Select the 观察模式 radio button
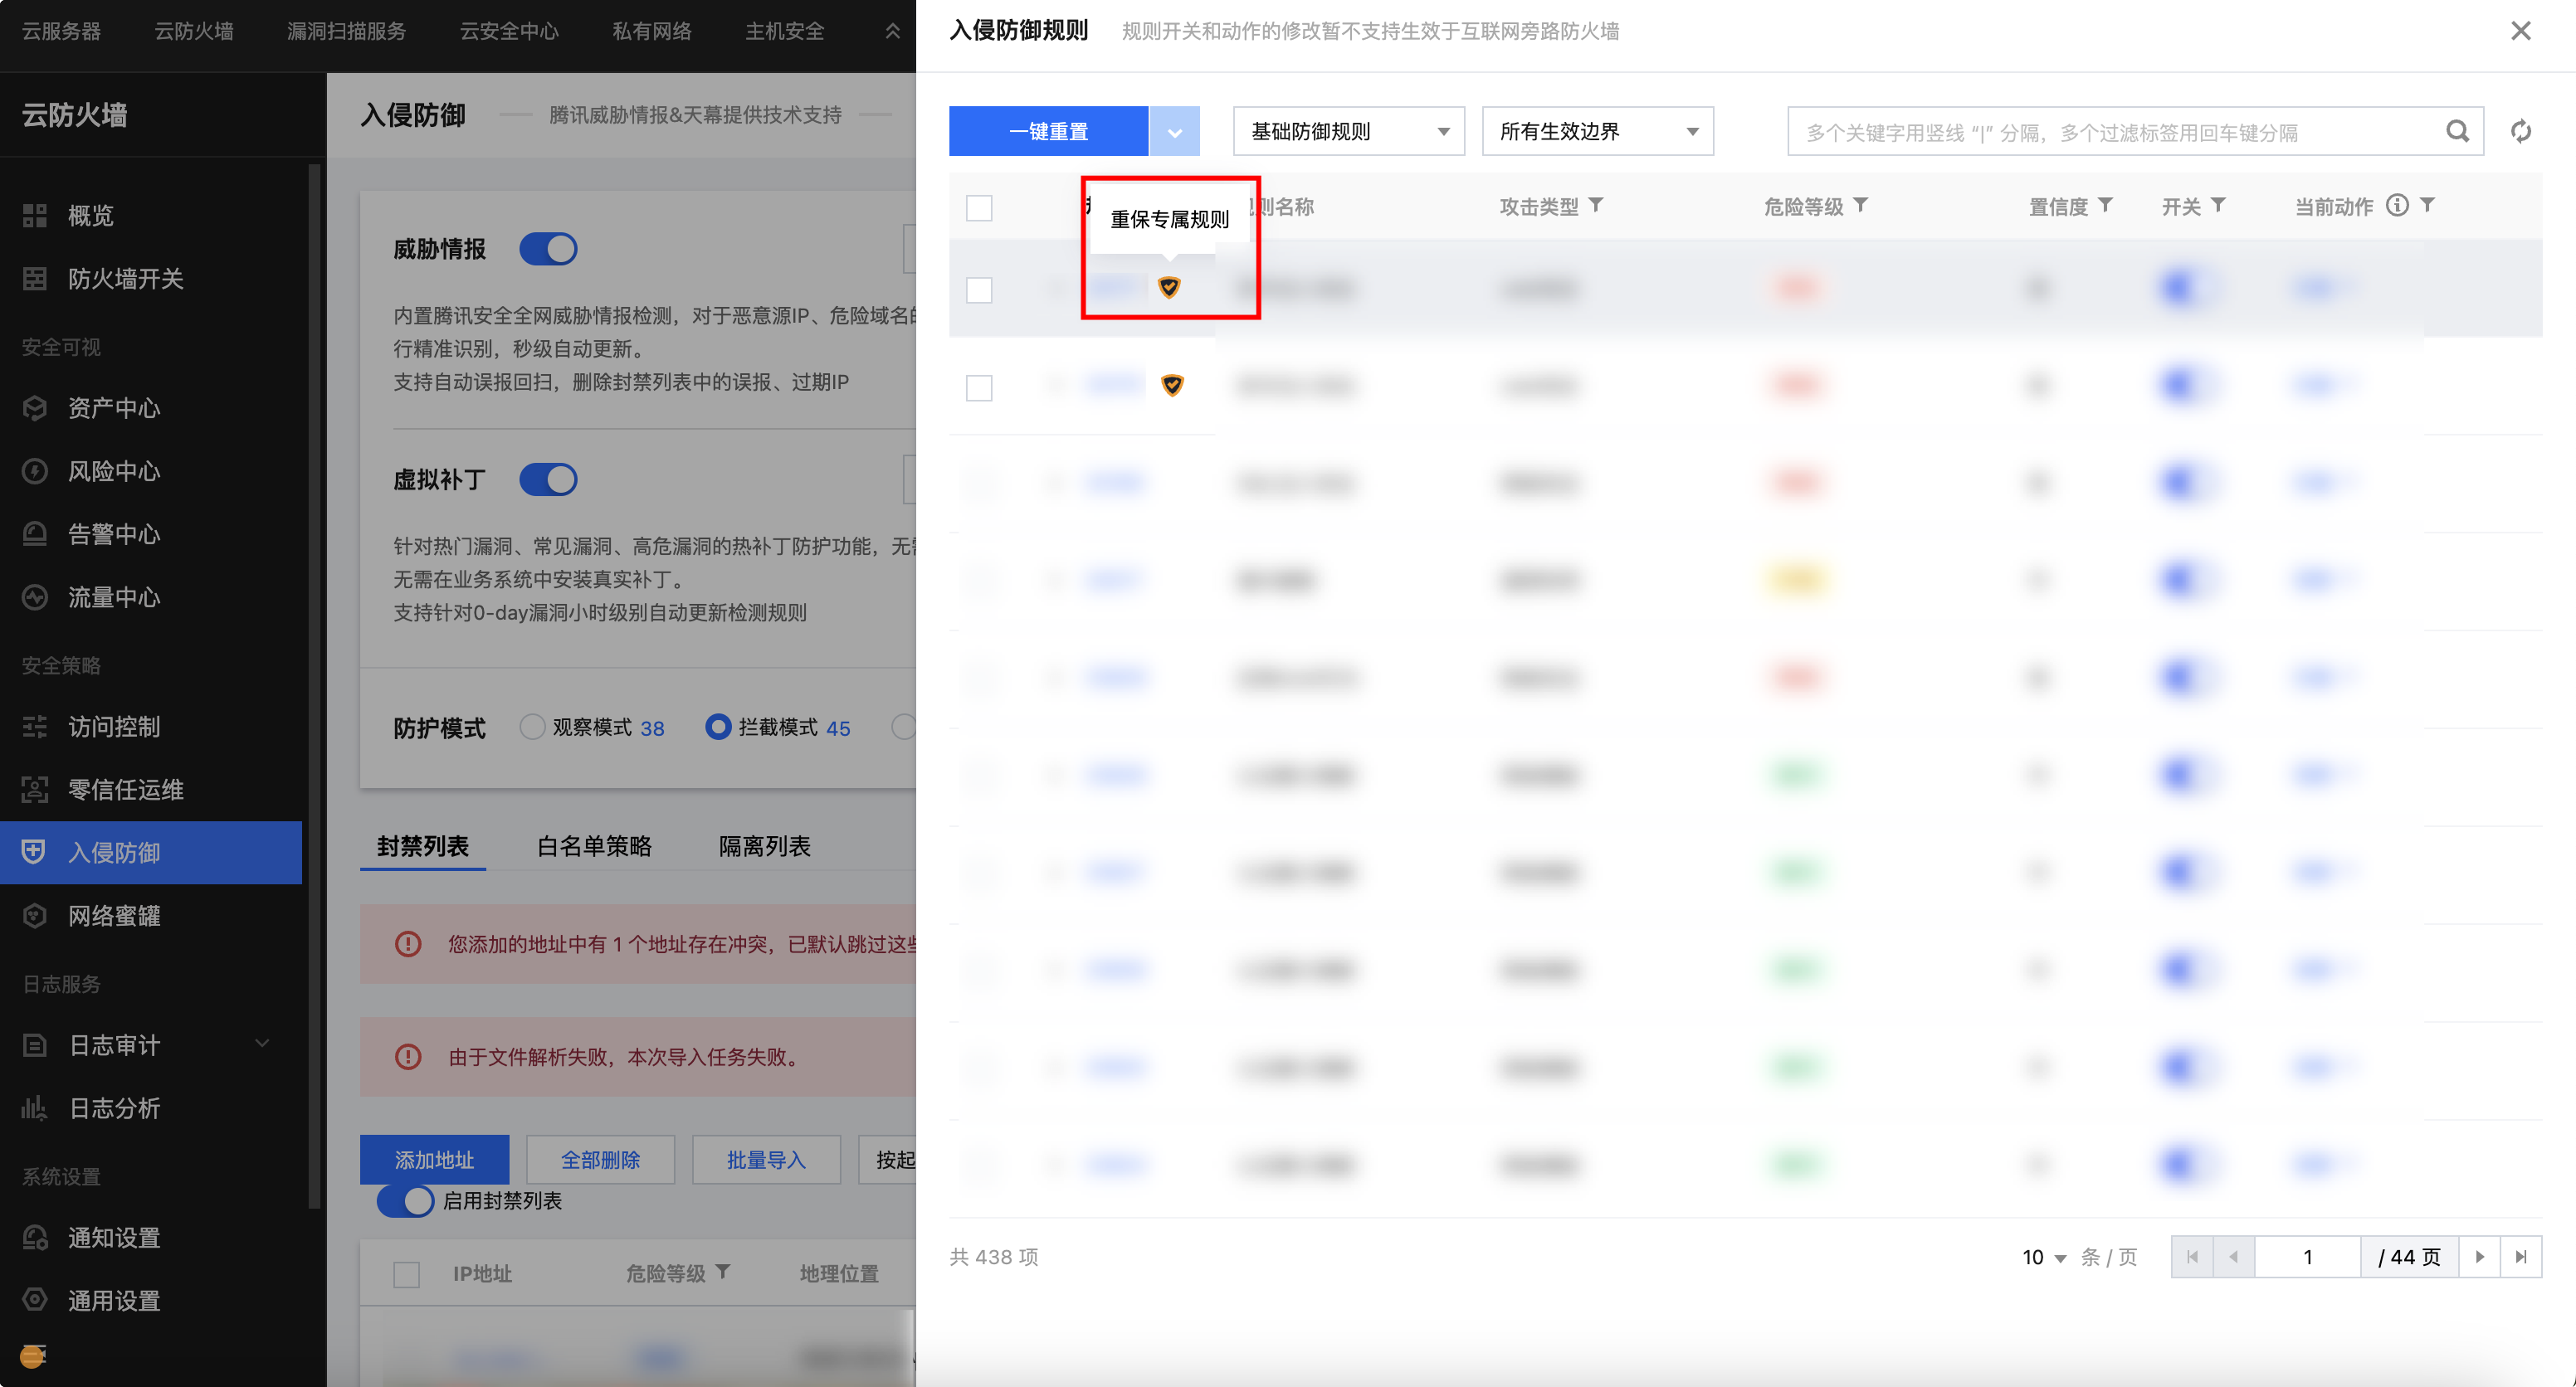Screen dimensions: 2576x1387 pos(532,727)
